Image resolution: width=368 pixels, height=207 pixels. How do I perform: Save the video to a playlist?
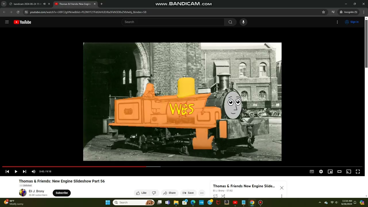[x=188, y=193]
